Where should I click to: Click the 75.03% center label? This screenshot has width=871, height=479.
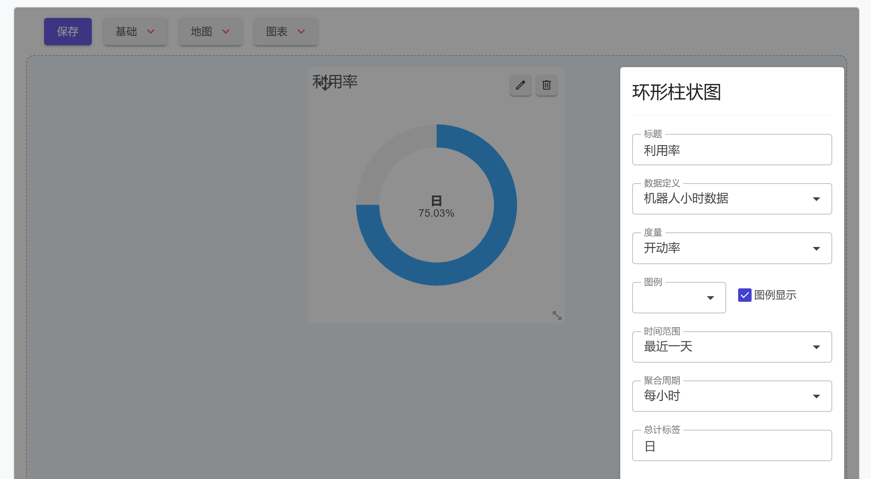tap(436, 213)
